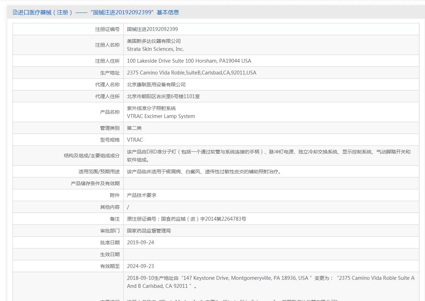425x301 pixels.
Task: Click change record dated 2018-09-10
Action: (x=271, y=282)
